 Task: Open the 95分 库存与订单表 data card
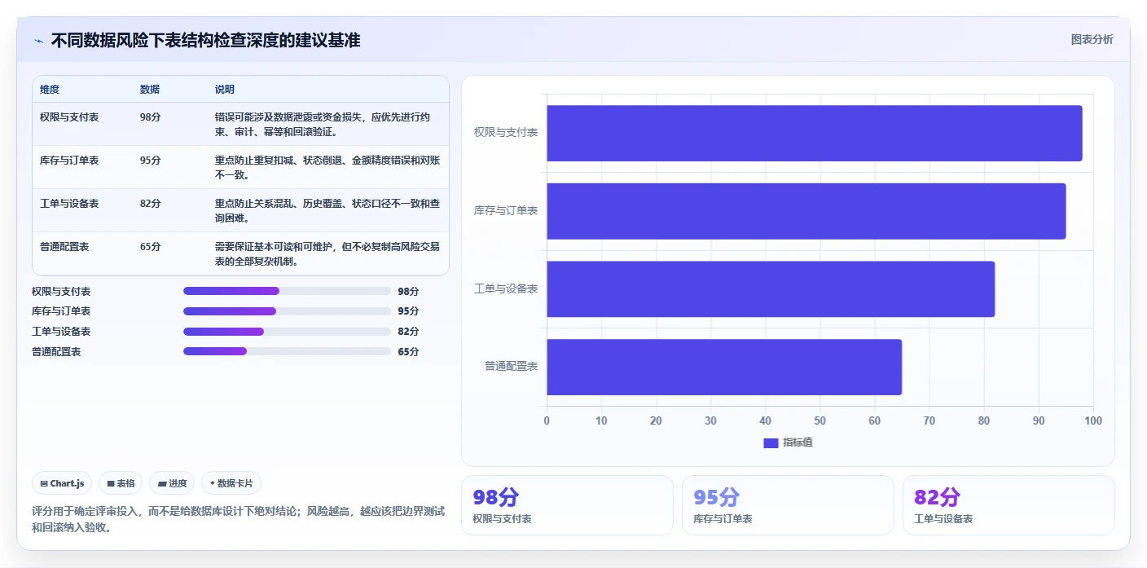(x=788, y=505)
